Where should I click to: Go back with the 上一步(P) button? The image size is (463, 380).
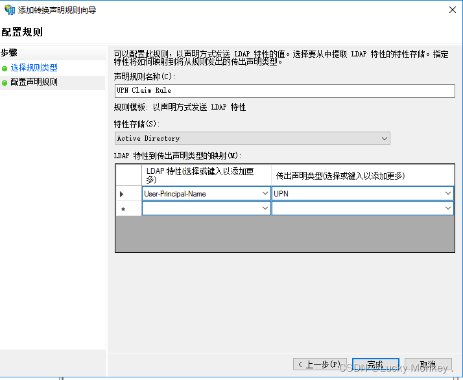[x=320, y=364]
